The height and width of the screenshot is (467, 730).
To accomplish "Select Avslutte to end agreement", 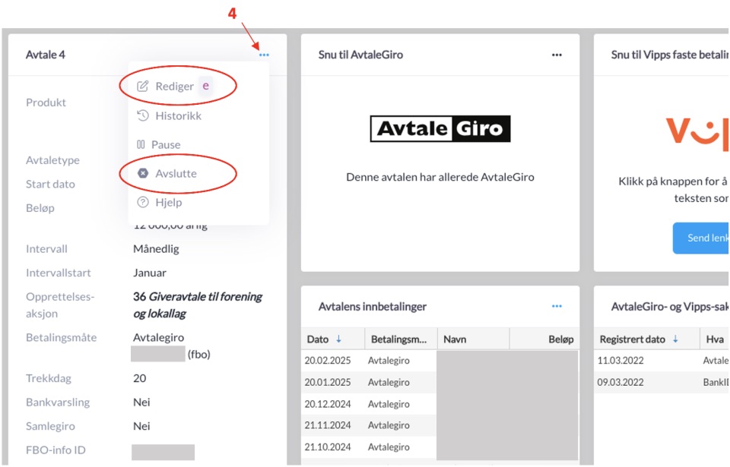I will coord(176,173).
